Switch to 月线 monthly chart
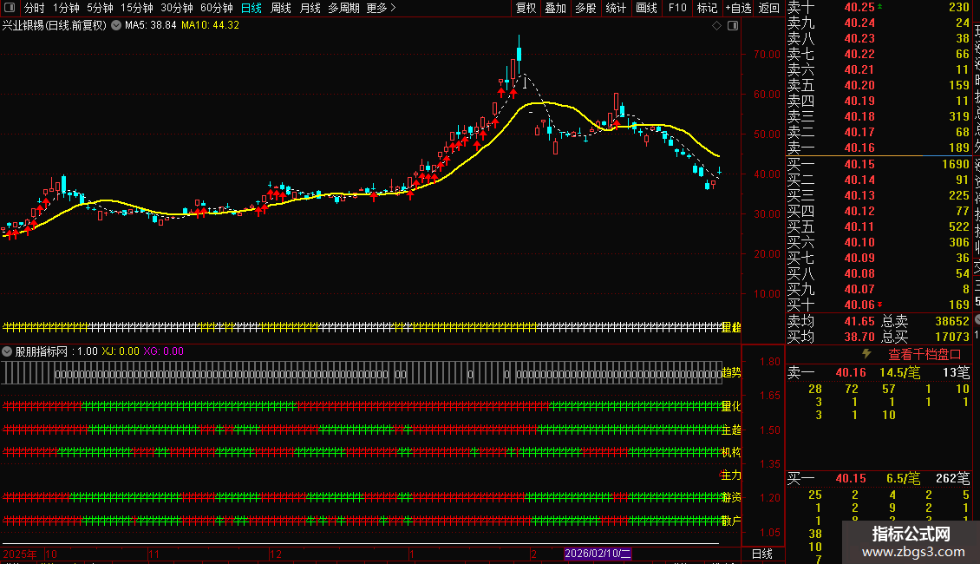980x564 pixels. coord(310,8)
